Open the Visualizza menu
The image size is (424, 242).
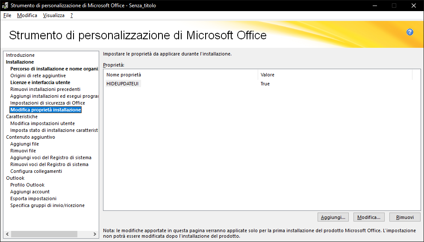pyautogui.click(x=54, y=15)
